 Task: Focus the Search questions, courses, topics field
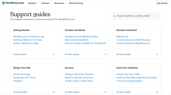(136, 16)
